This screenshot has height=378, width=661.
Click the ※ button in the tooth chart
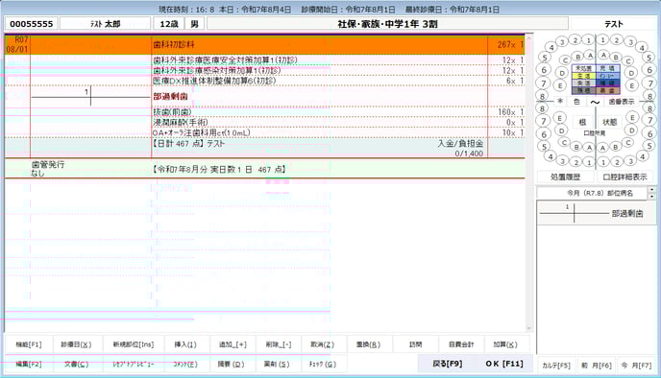coord(560,102)
